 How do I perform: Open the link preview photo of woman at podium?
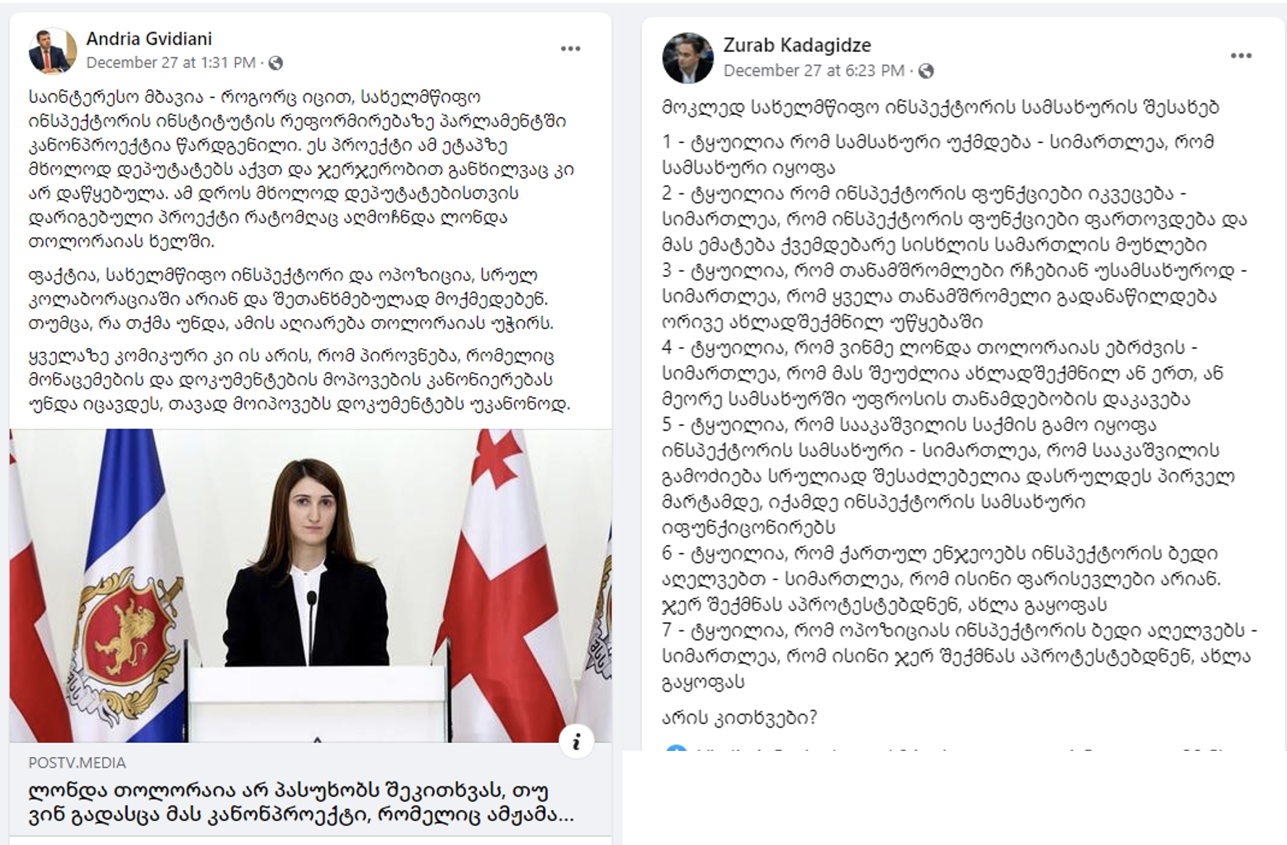tap(311, 585)
